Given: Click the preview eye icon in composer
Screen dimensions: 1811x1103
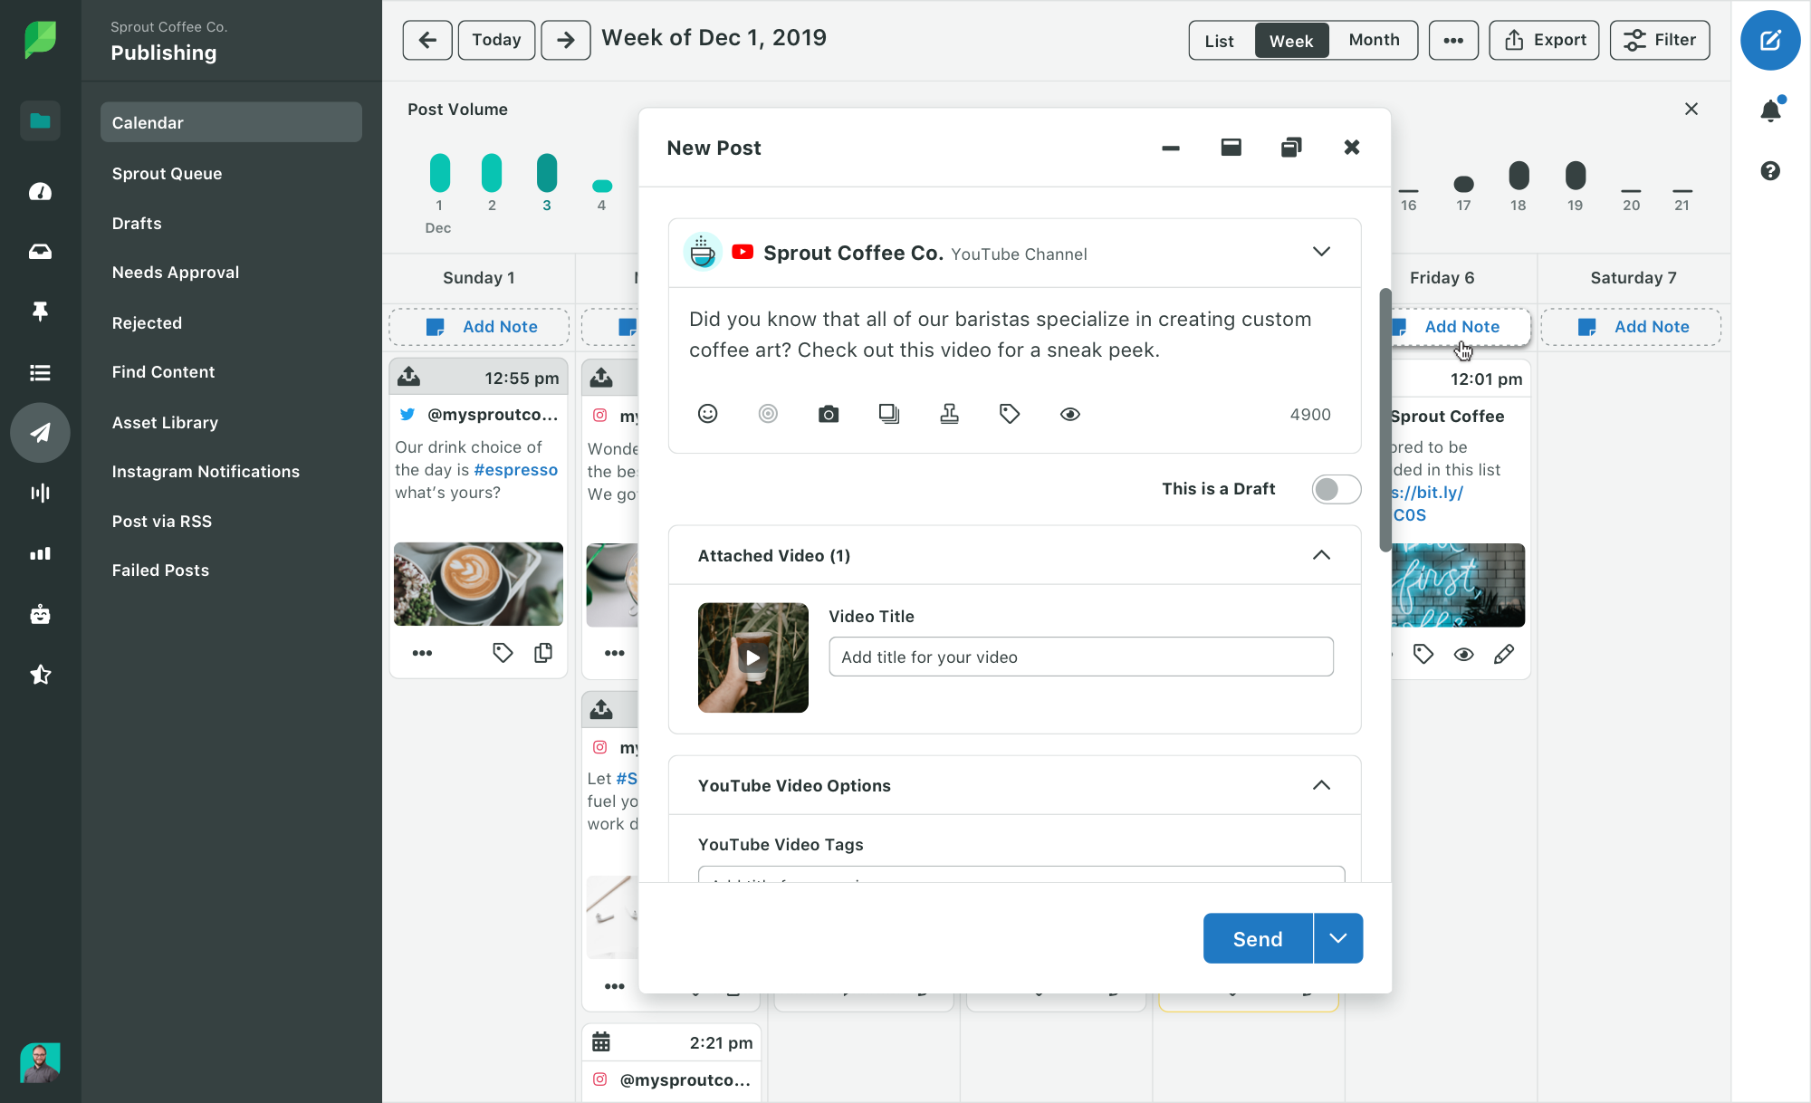Looking at the screenshot, I should pyautogui.click(x=1069, y=414).
